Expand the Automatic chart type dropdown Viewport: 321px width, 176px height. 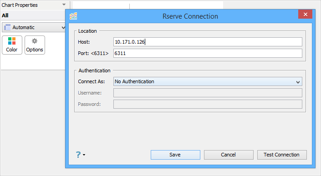coord(34,27)
